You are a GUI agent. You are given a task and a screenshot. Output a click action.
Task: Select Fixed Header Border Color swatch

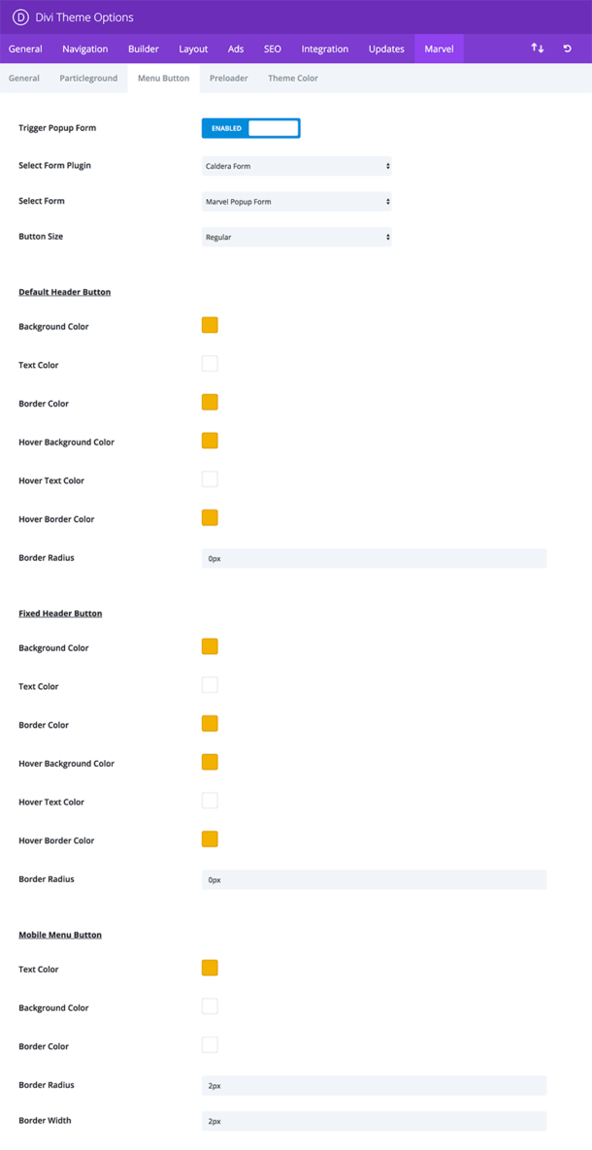point(210,724)
